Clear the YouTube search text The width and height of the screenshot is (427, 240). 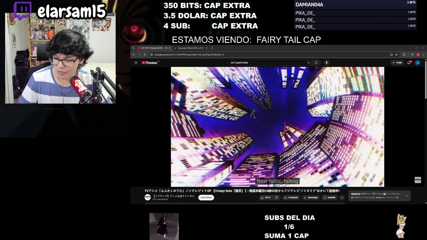tap(309, 63)
